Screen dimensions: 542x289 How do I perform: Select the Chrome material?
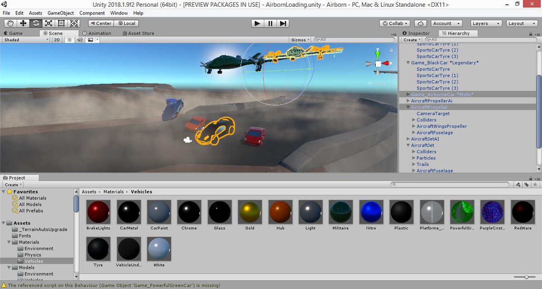[189, 211]
